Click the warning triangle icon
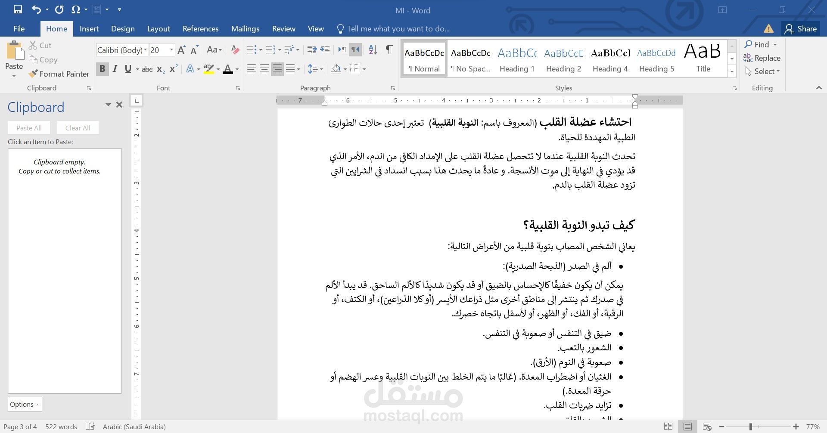The width and height of the screenshot is (827, 433). 769,29
